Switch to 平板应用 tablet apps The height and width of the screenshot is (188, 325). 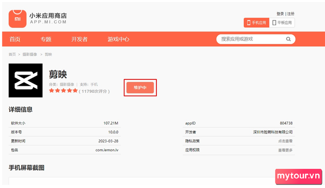[x=282, y=23]
